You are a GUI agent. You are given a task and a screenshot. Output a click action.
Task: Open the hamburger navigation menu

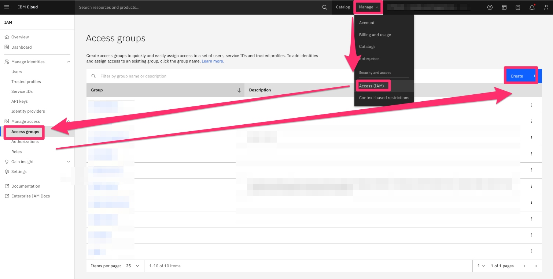(7, 7)
